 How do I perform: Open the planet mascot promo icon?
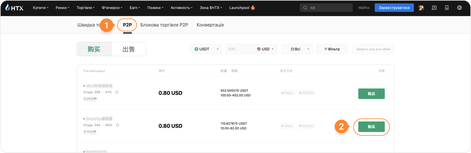pos(421,8)
